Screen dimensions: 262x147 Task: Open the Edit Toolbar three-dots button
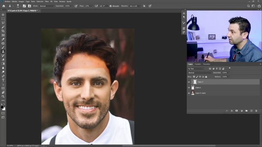coord(3,100)
